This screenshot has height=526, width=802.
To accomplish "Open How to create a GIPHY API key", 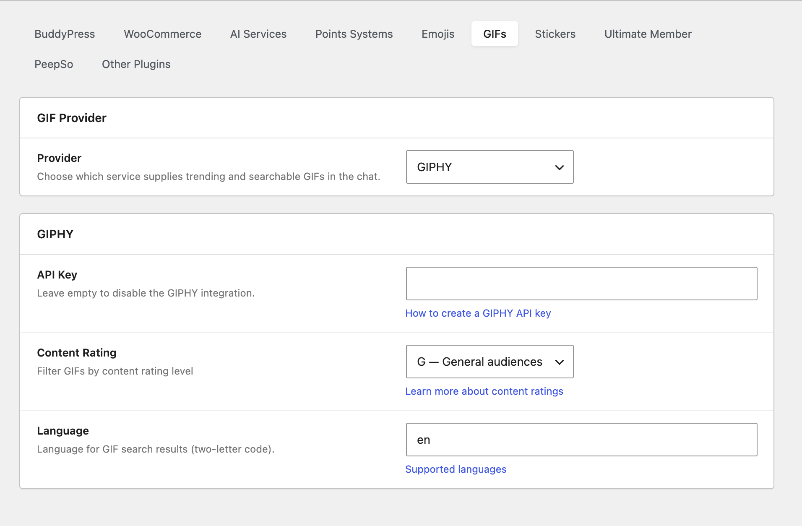I will (x=478, y=313).
